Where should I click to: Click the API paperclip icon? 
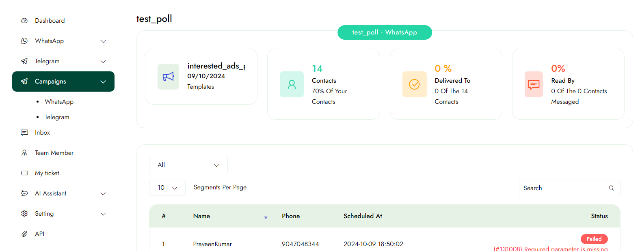24,234
